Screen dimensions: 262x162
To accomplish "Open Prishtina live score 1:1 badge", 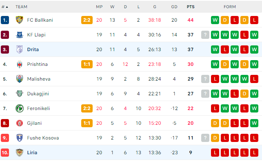I will click(87, 64).
